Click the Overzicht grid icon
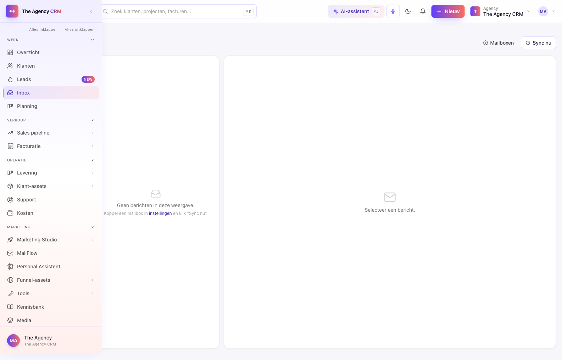 10,52
